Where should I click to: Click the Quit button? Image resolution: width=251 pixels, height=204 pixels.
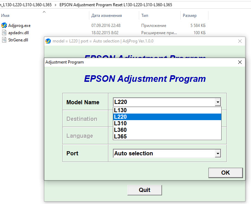(x=144, y=190)
